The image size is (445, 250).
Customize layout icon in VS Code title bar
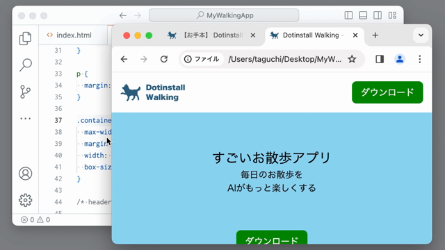(392, 15)
